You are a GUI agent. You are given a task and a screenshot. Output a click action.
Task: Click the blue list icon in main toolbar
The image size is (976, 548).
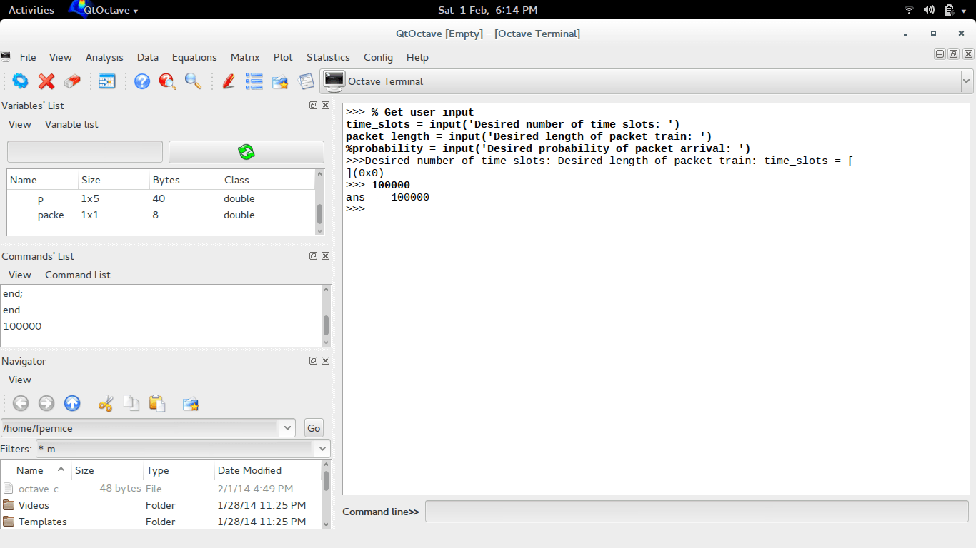[x=254, y=81]
